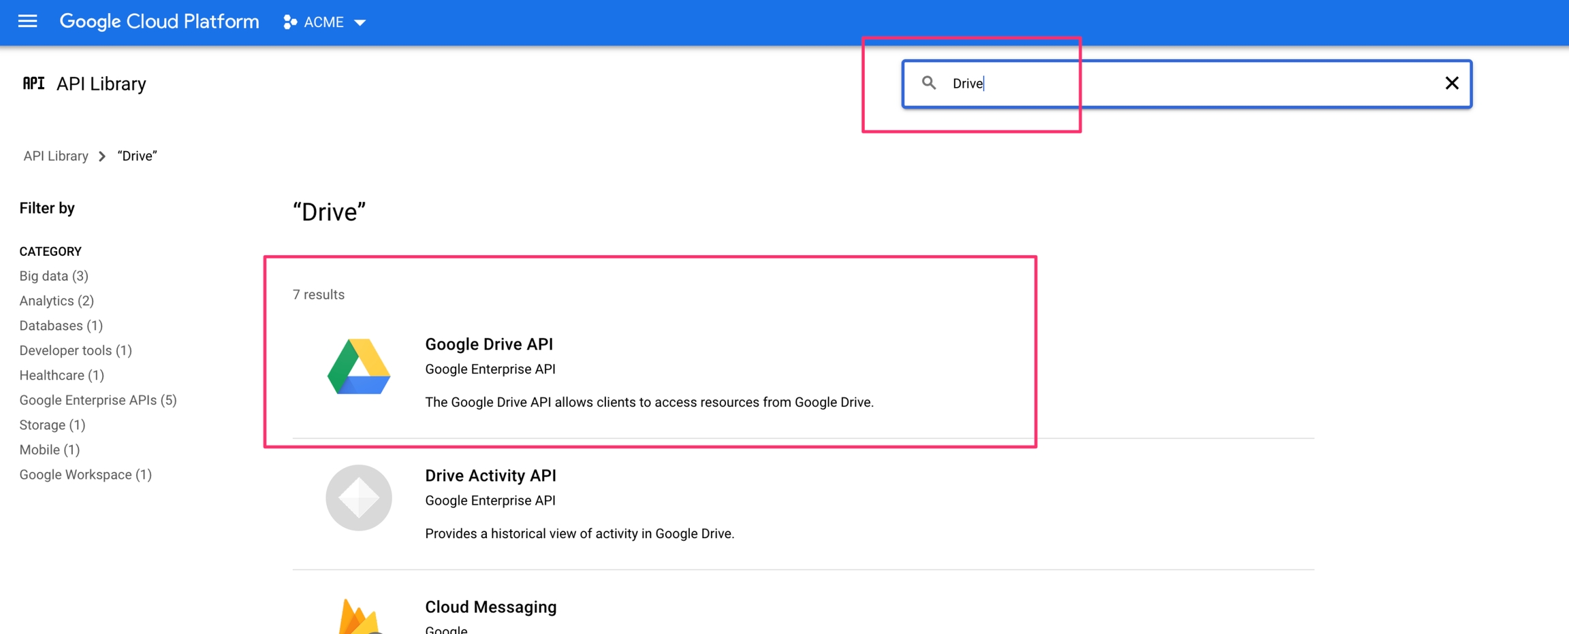Choose Developer tools filter
The width and height of the screenshot is (1569, 634).
click(x=75, y=350)
